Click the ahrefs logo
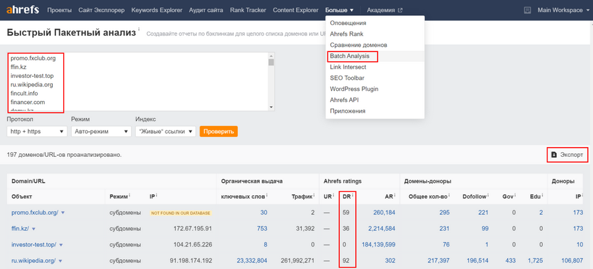Screen dimensions: 593x269 tap(22, 10)
